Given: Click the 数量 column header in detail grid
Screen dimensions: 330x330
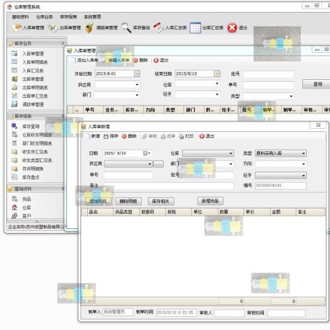Looking at the screenshot, I should point(230,212).
